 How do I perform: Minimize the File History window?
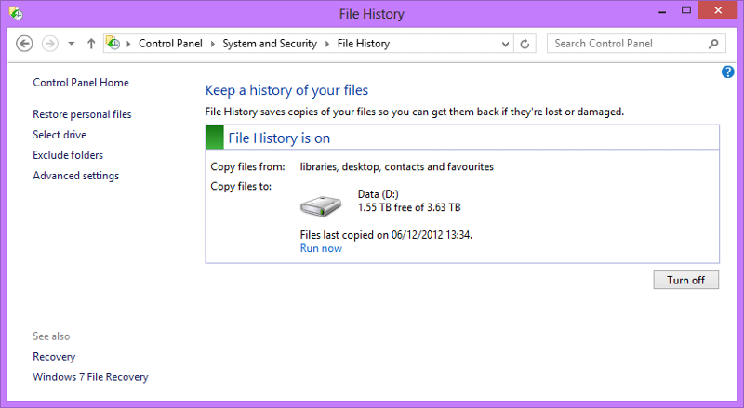pyautogui.click(x=662, y=11)
